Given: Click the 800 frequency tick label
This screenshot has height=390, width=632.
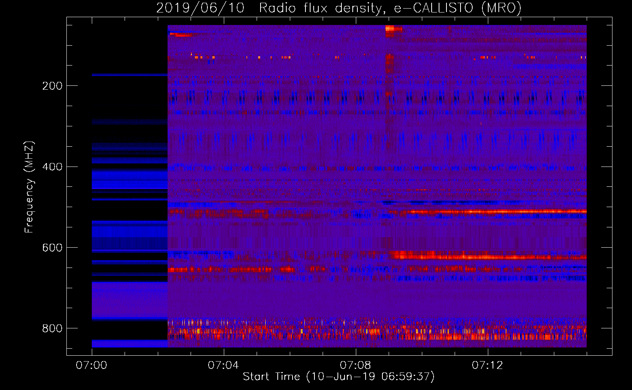Looking at the screenshot, I should (x=52, y=328).
